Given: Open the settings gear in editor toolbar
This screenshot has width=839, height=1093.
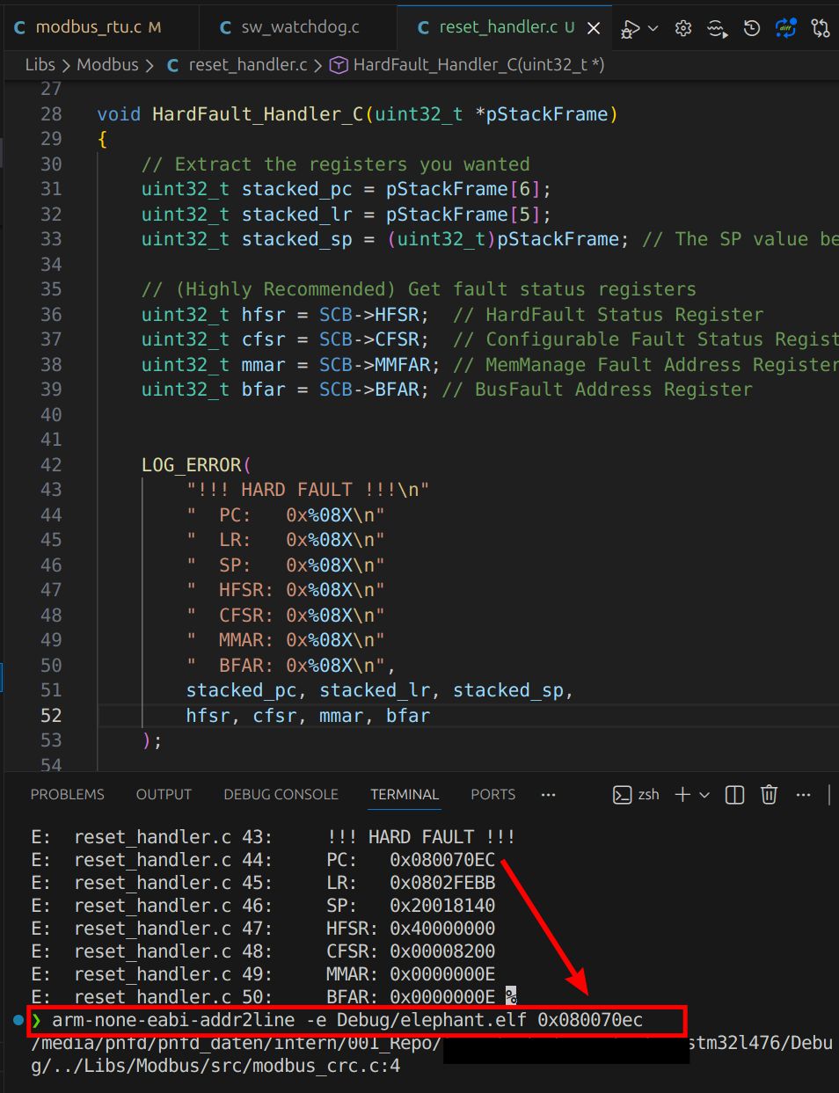Looking at the screenshot, I should click(x=683, y=28).
